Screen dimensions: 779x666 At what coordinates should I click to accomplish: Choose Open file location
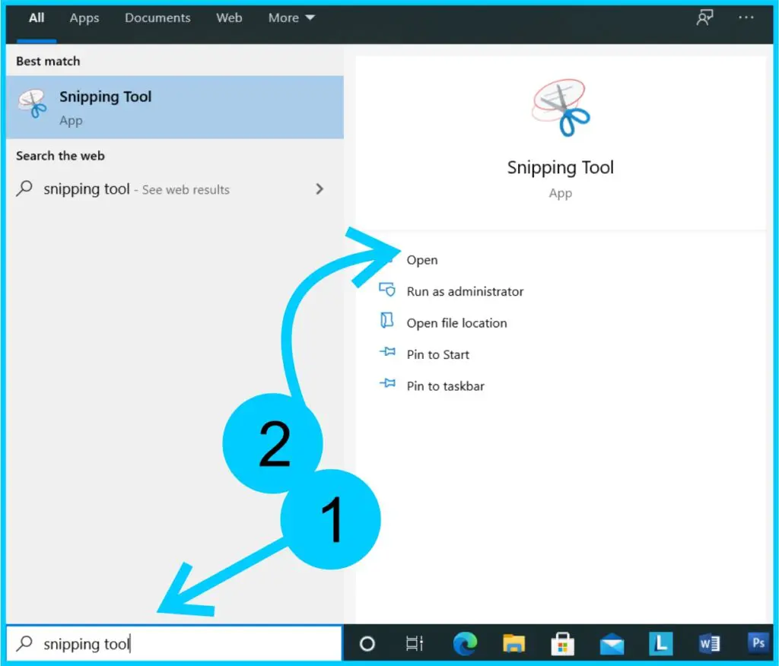click(456, 323)
